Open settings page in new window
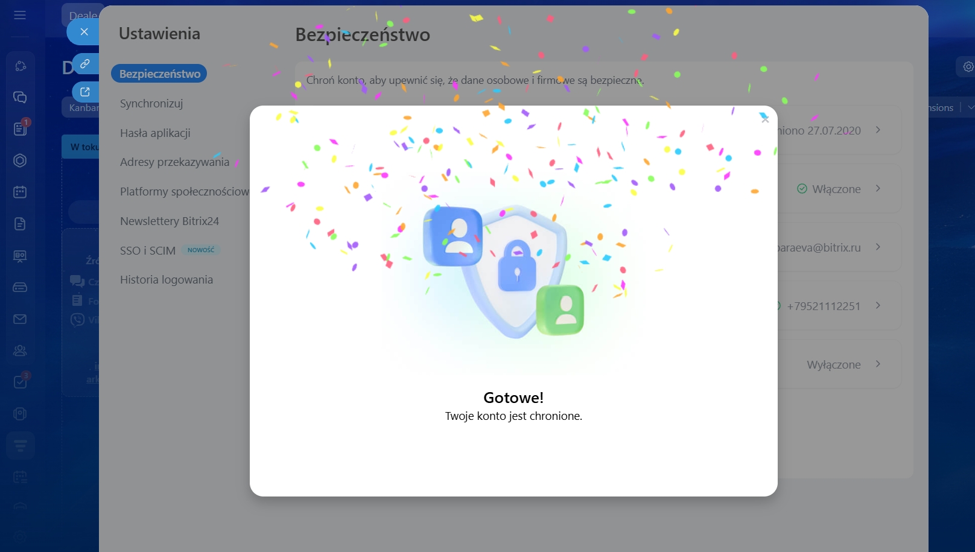 coord(85,92)
